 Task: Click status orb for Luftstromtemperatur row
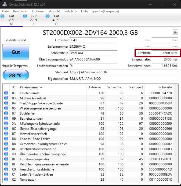(x=6, y=159)
